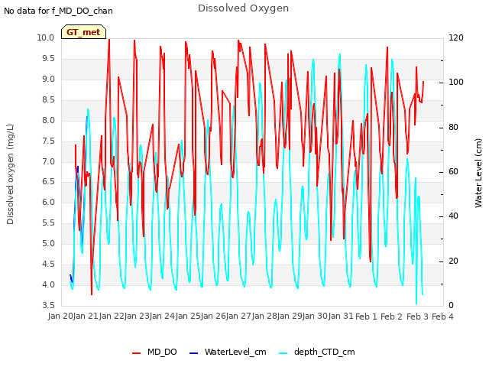Click the 8.5 left axis value
Screen dimensions: 489x367
pyautogui.click(x=48, y=99)
